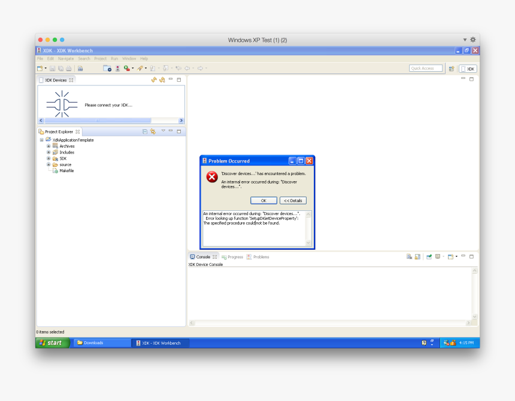Click the Pin Console icon
Screen dimensions: 515x401
pyautogui.click(x=429, y=257)
